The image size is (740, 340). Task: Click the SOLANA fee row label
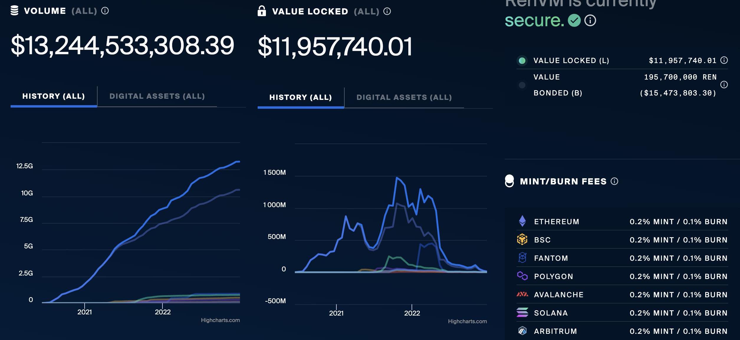pos(551,313)
